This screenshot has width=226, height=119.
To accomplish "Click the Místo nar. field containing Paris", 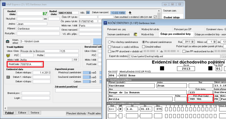I will (x=90, y=26).
